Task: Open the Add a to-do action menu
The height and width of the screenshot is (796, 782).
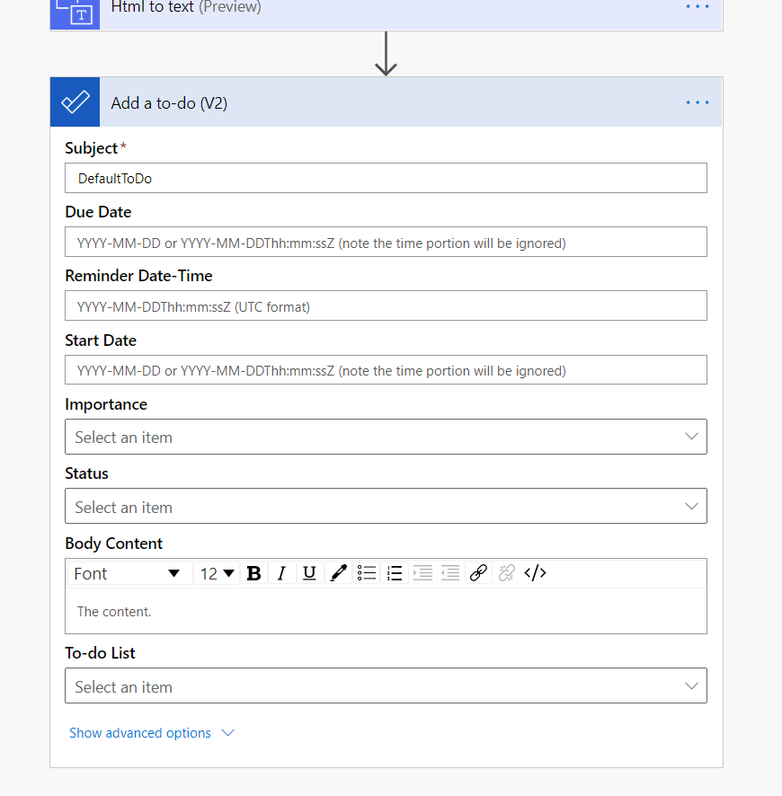Action: pyautogui.click(x=698, y=102)
